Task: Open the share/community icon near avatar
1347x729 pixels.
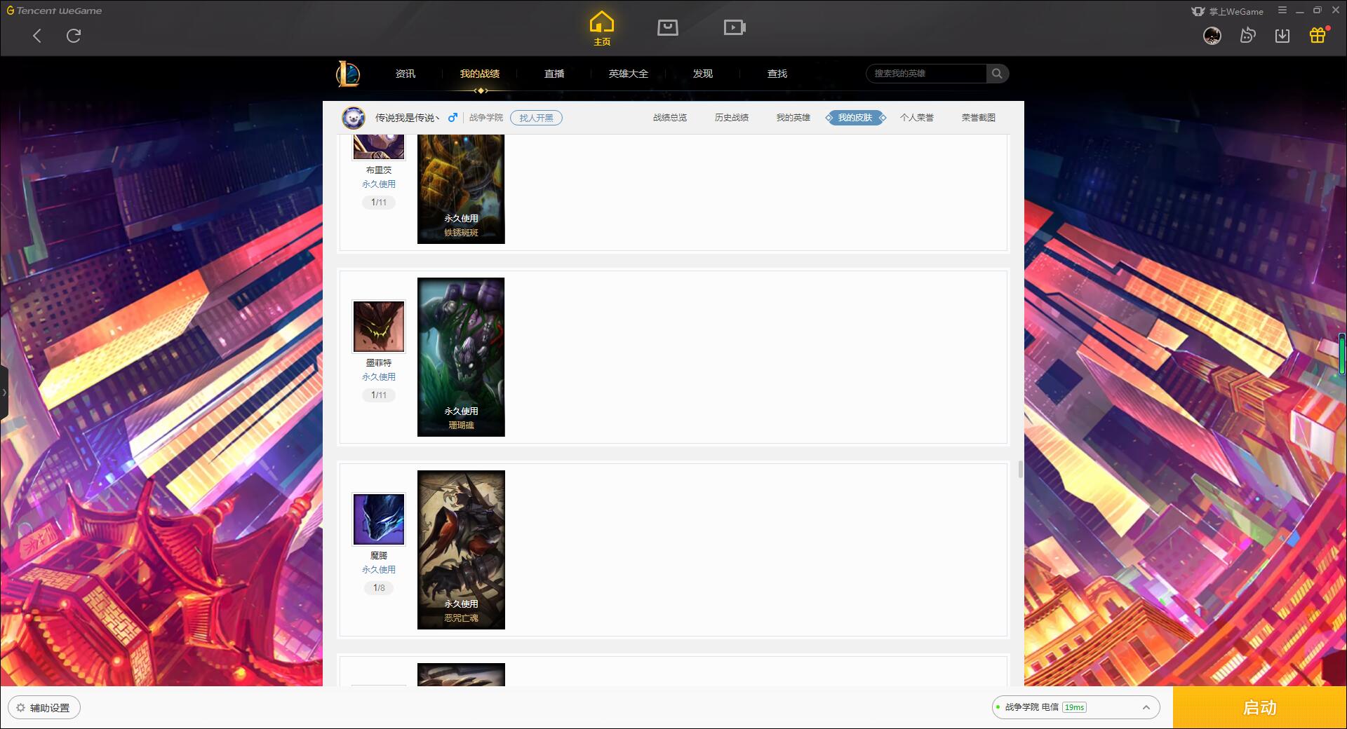Action: tap(1247, 36)
